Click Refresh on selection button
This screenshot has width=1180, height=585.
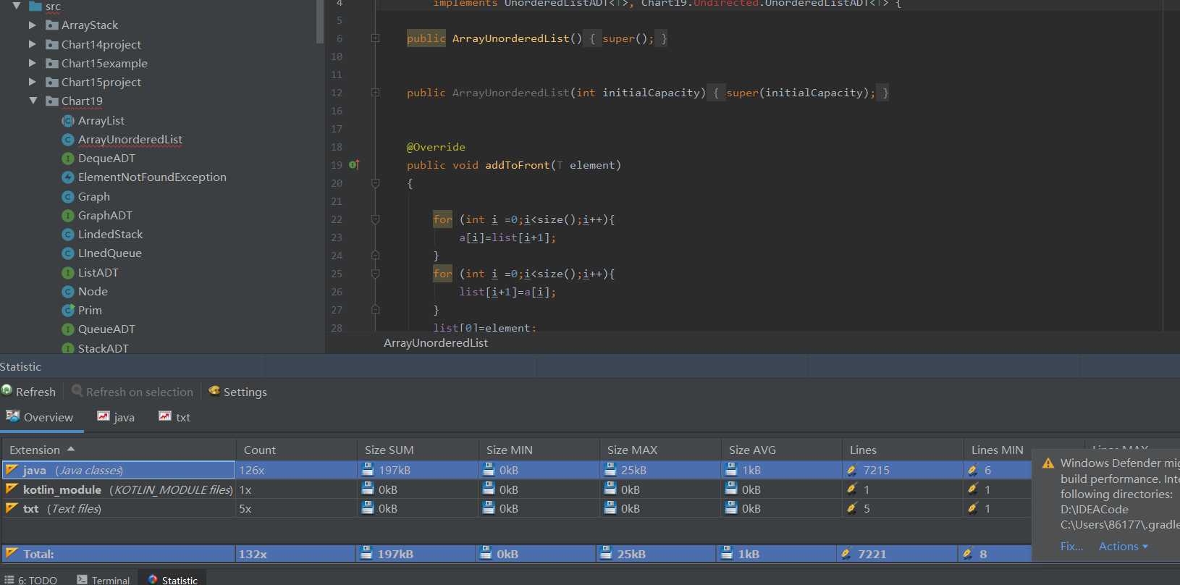(132, 392)
